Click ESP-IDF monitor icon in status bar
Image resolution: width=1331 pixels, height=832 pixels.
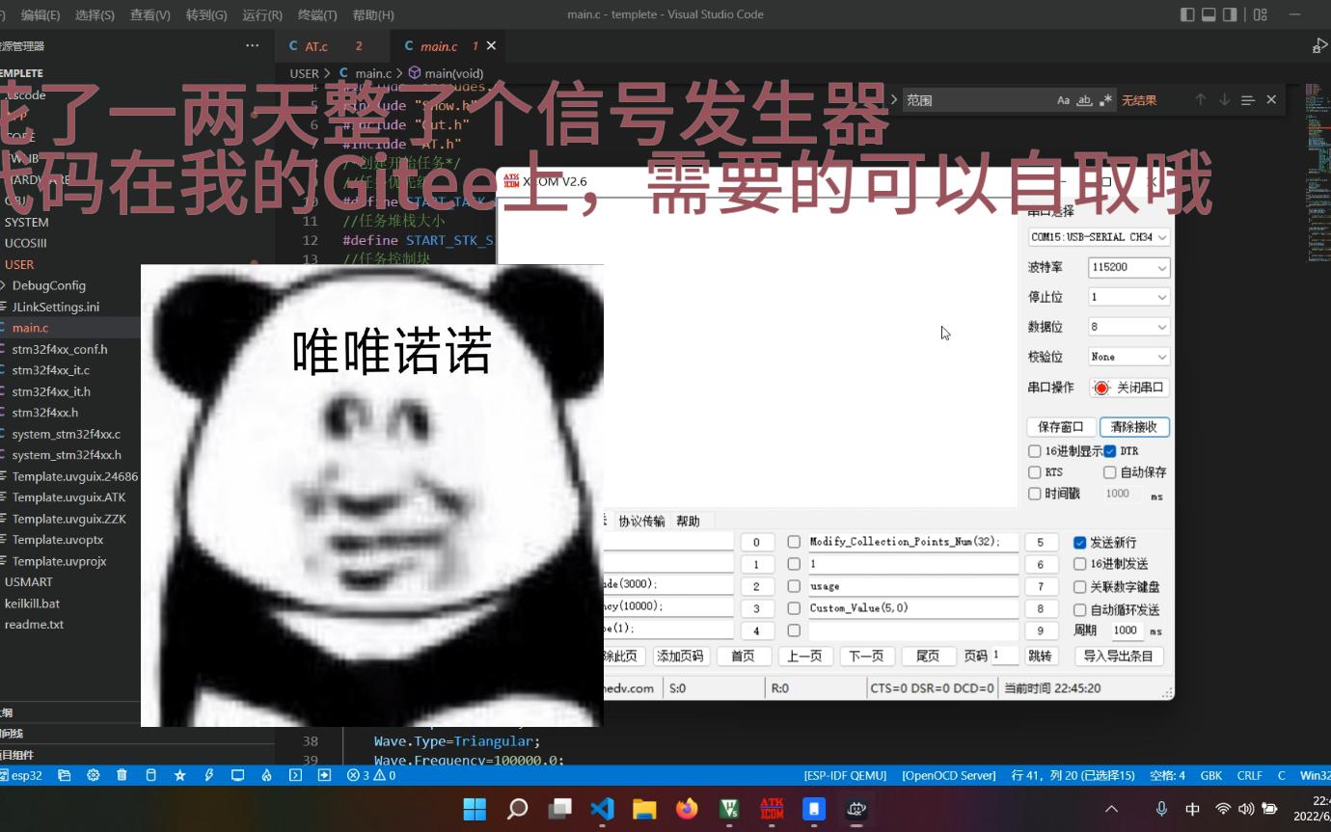point(237,775)
